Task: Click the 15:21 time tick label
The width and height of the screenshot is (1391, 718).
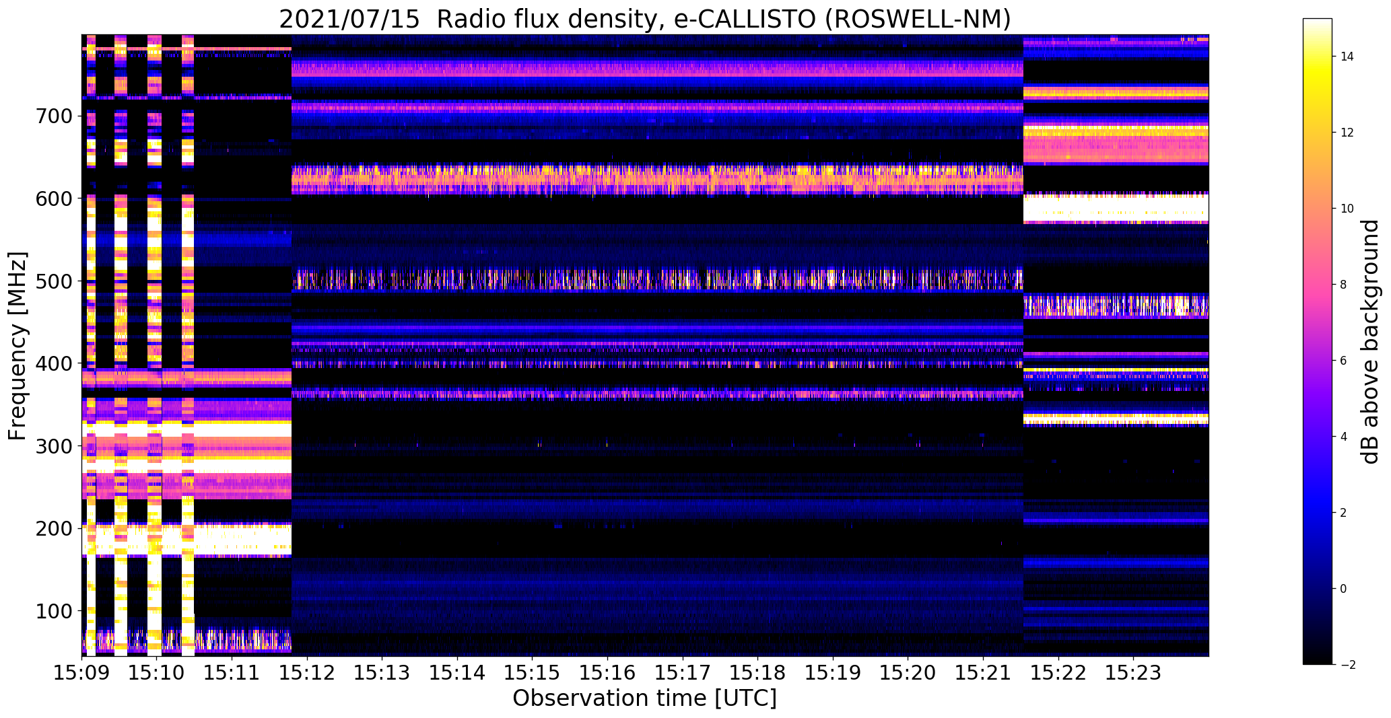Action: click(x=983, y=672)
